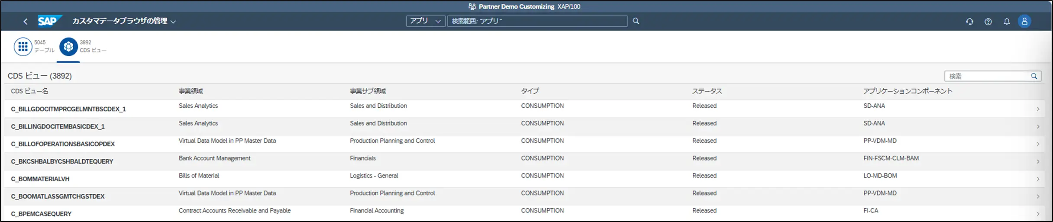This screenshot has width=1053, height=222.
Task: Select Financials sub-area cell
Action: (363, 158)
